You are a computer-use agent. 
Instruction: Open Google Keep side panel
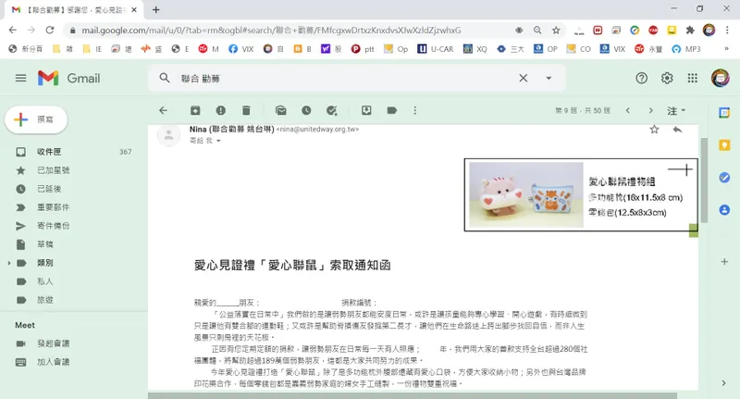click(724, 145)
